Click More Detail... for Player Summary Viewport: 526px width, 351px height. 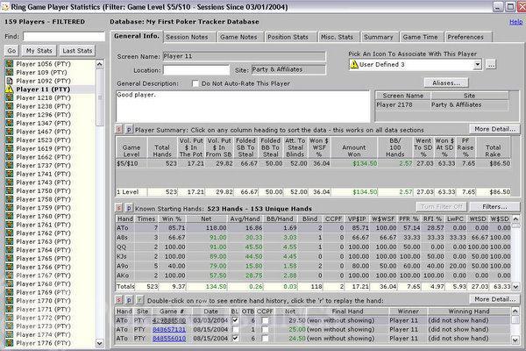[494, 129]
